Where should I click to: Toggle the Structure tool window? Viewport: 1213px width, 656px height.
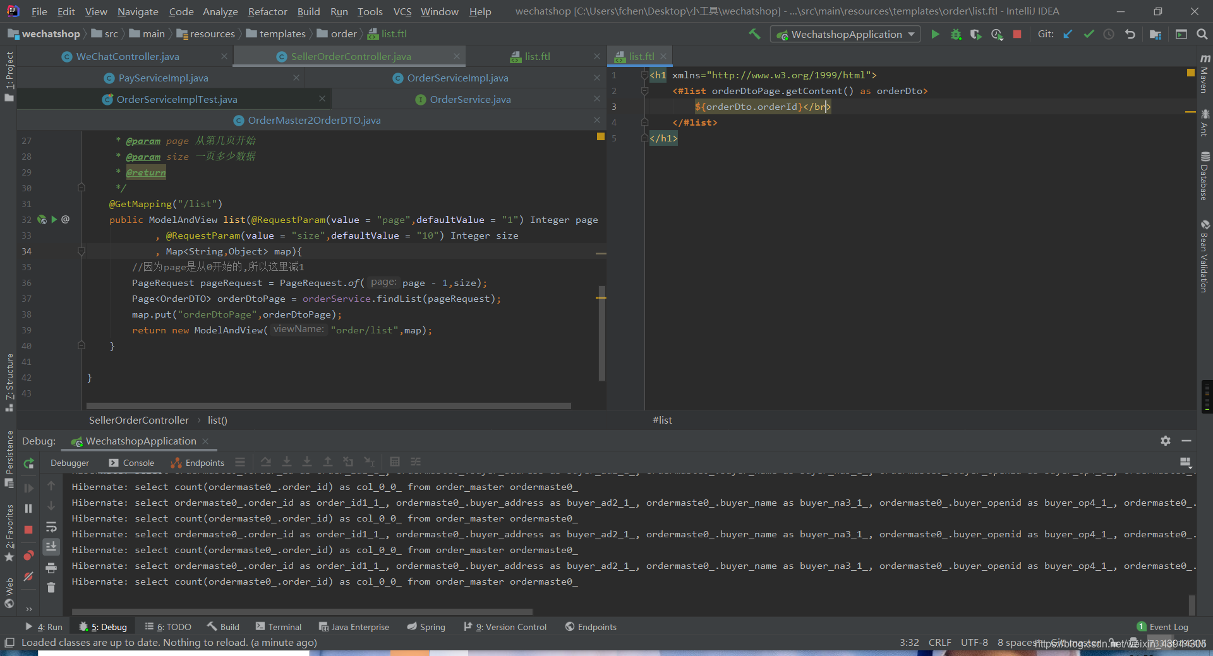coord(9,383)
